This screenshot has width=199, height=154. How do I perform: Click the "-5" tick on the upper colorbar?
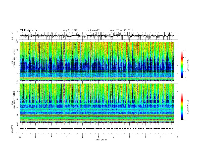tap(185, 64)
